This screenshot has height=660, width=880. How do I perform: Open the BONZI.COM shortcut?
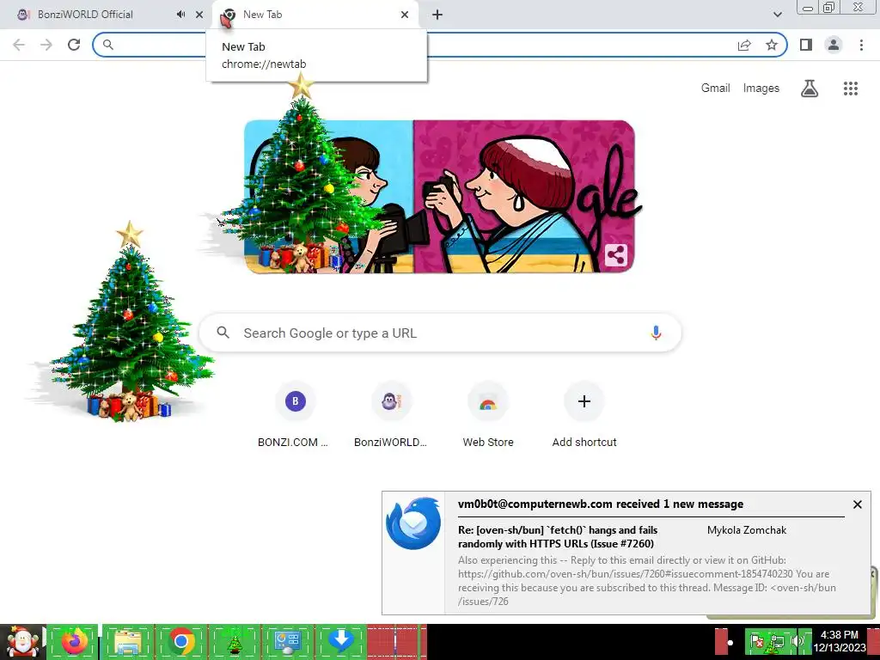coord(296,415)
